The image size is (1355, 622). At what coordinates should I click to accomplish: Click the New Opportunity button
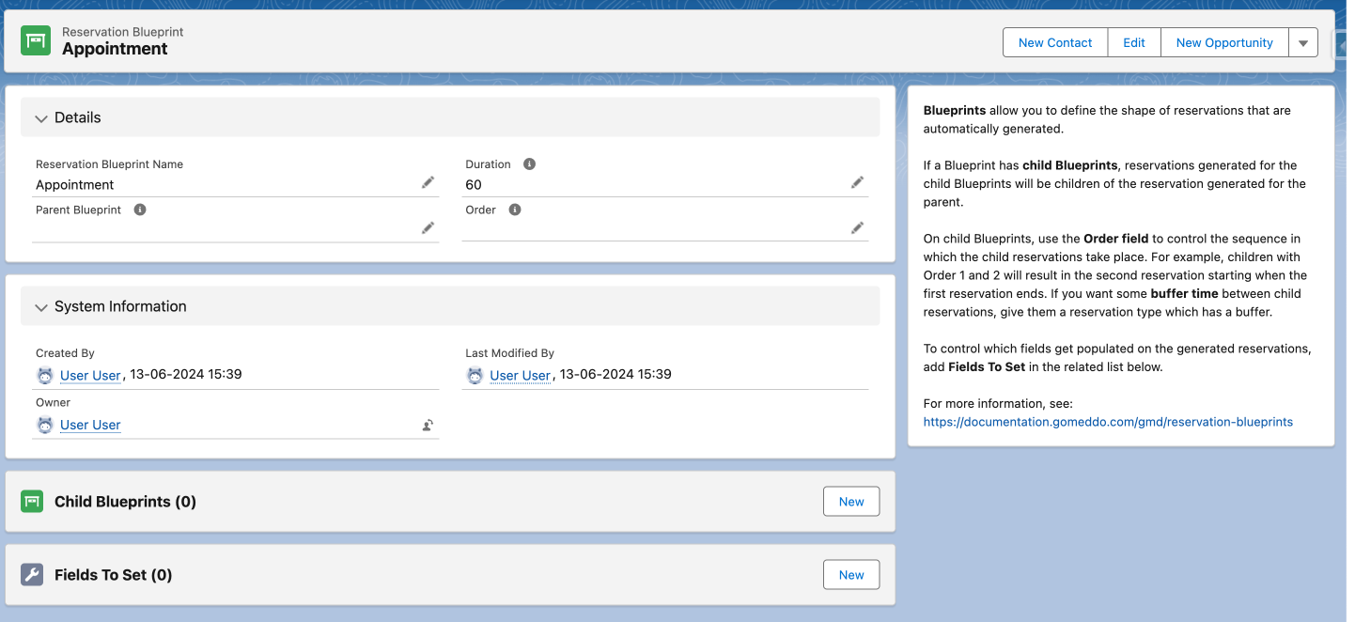(x=1223, y=43)
